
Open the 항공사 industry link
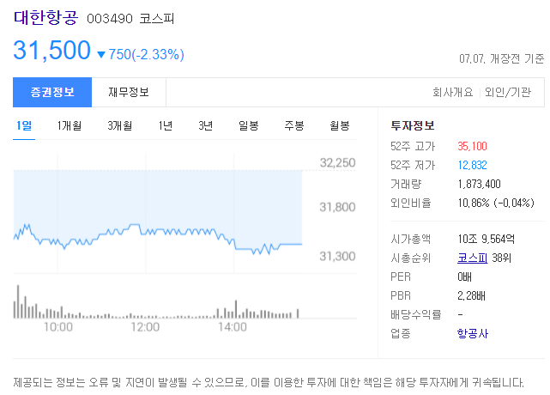pos(473,333)
